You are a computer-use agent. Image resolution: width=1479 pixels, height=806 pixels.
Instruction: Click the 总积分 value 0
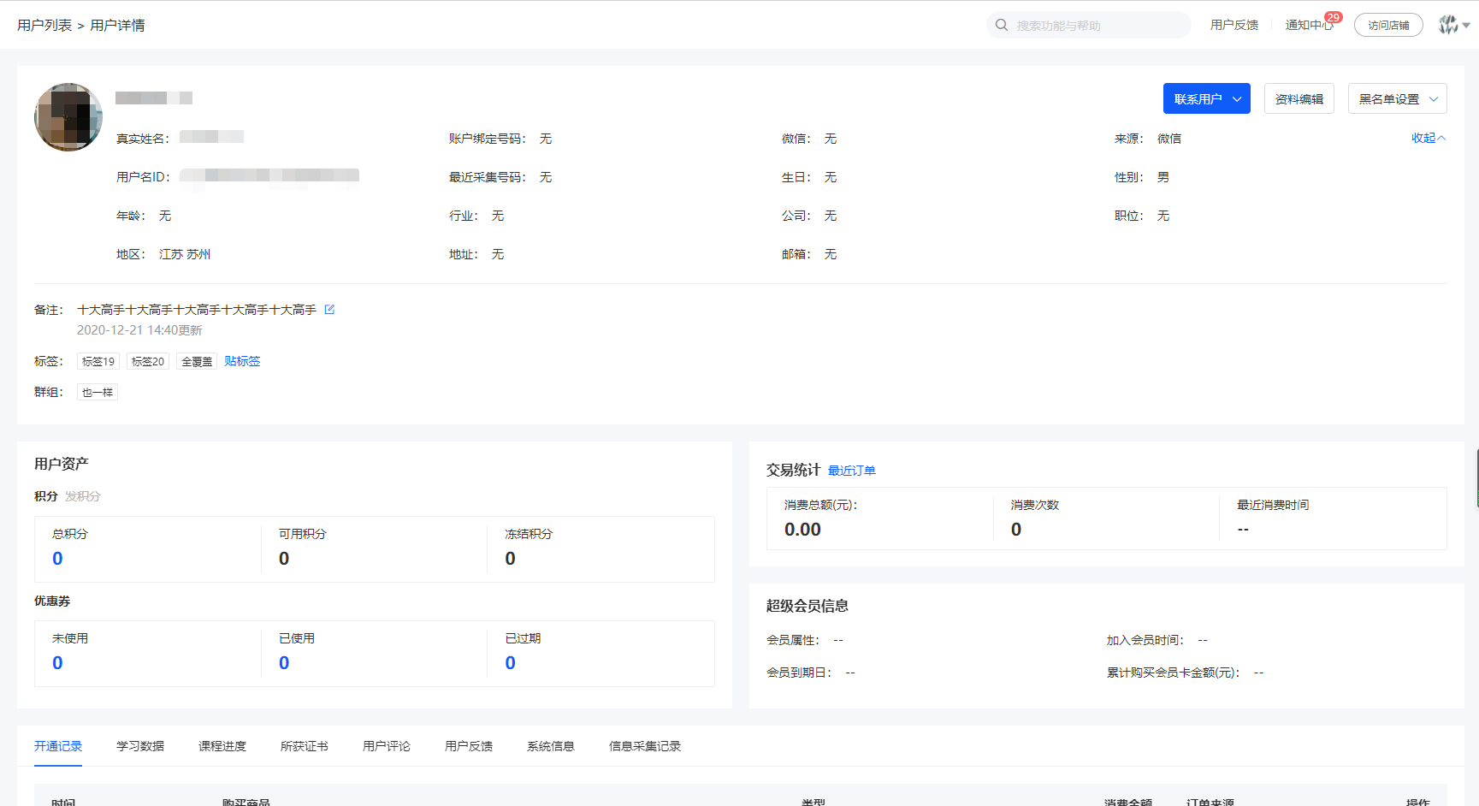tap(57, 558)
